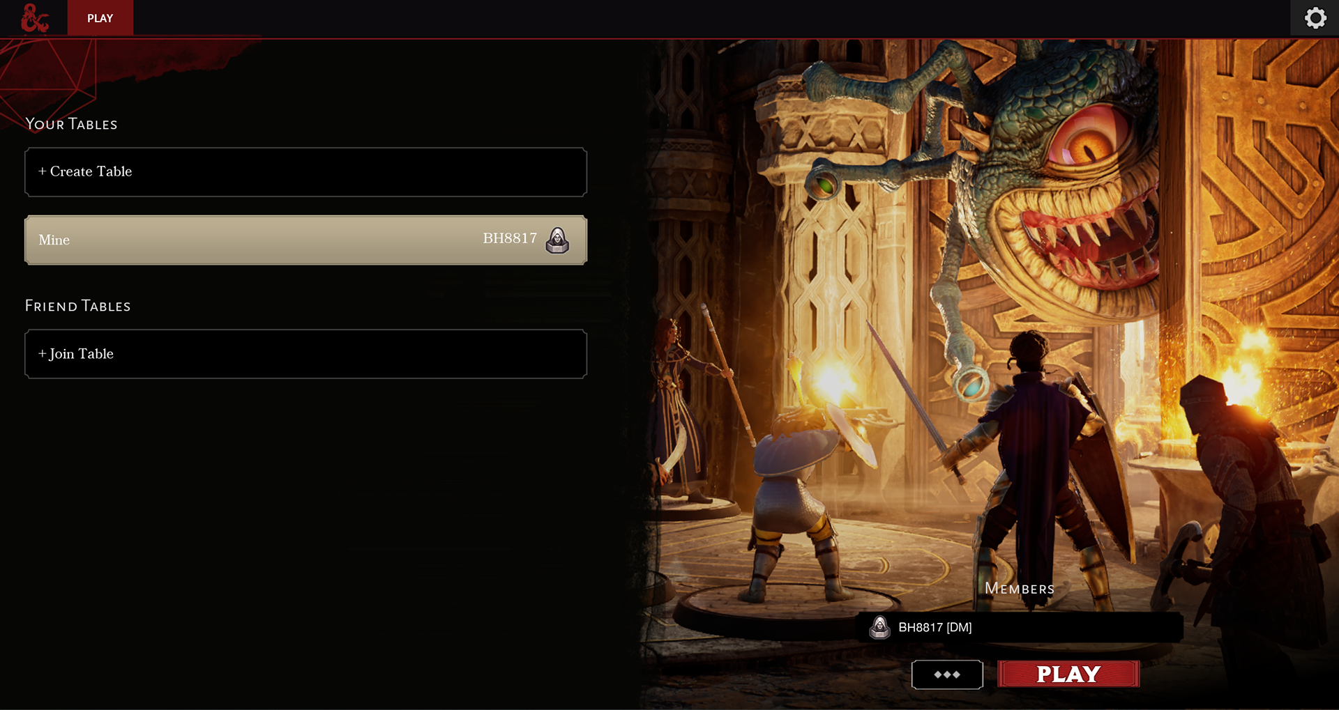
Task: Click the BH8817 owner label on Mine
Action: (x=510, y=238)
